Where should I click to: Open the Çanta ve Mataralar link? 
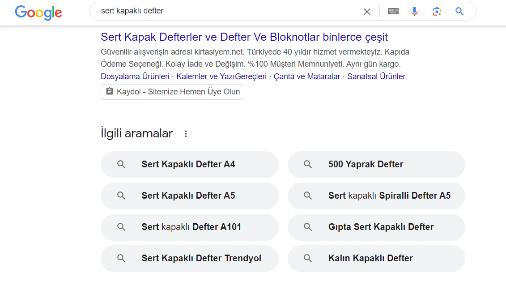tap(307, 76)
